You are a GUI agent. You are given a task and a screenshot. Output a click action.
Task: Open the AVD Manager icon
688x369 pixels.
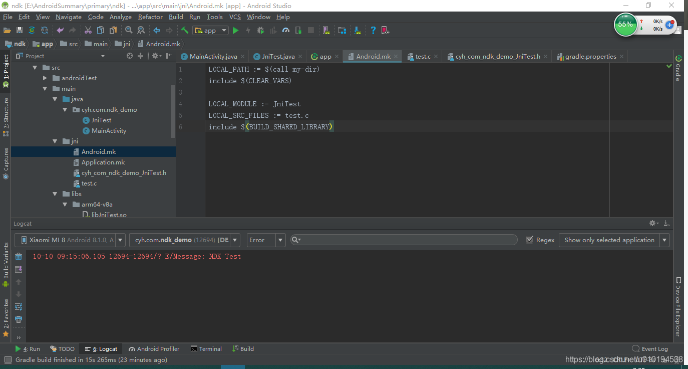click(326, 30)
